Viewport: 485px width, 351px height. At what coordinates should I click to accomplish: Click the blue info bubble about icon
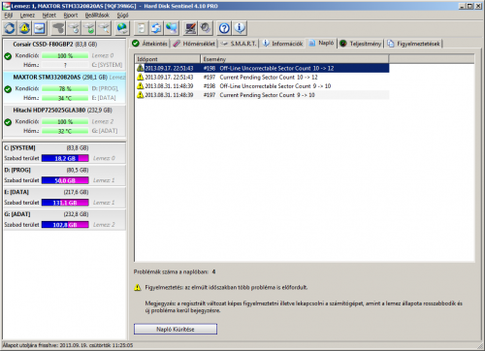pos(240,28)
